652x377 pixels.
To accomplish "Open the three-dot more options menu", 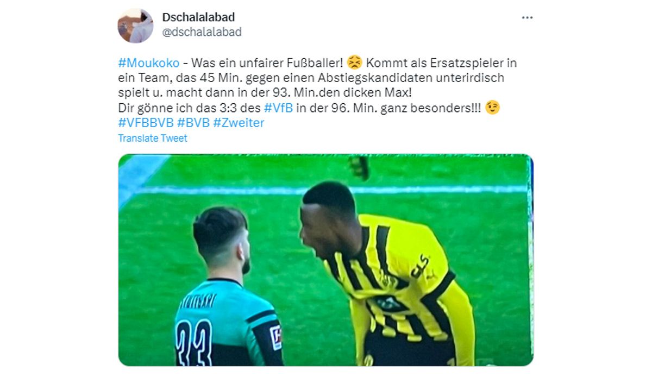I will [527, 17].
